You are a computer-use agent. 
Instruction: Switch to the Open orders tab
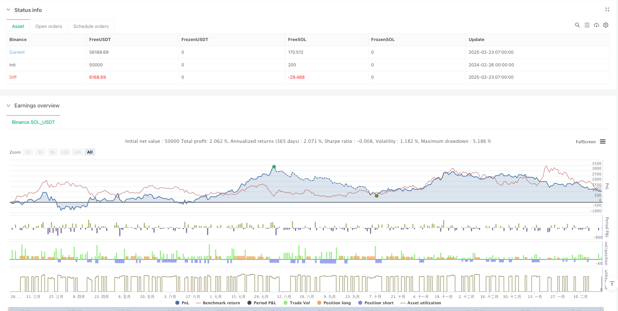tap(49, 26)
